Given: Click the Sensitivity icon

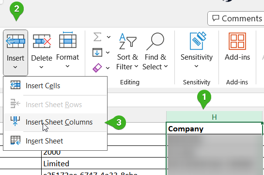Looking at the screenshot, I should pyautogui.click(x=198, y=41).
